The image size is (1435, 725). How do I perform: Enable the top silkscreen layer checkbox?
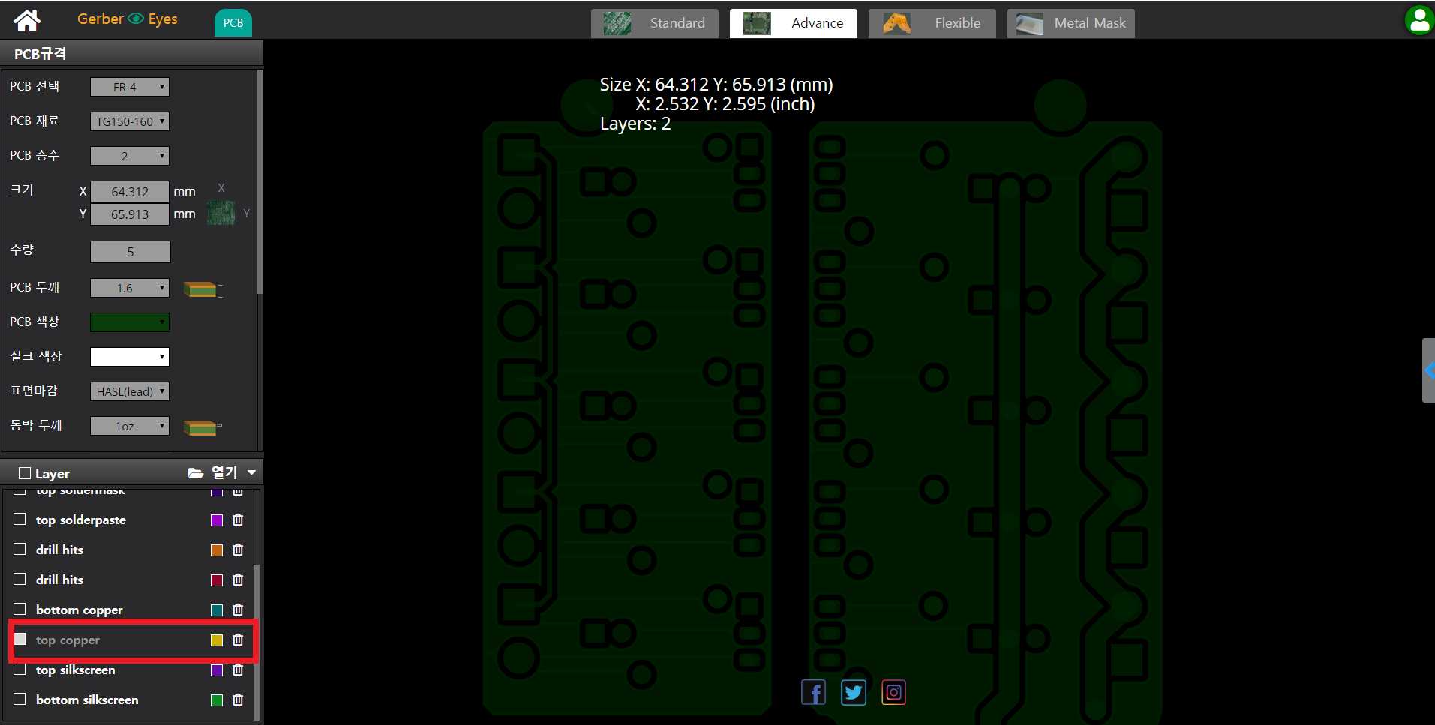point(20,669)
